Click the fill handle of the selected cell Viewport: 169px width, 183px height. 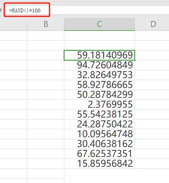[135, 60]
